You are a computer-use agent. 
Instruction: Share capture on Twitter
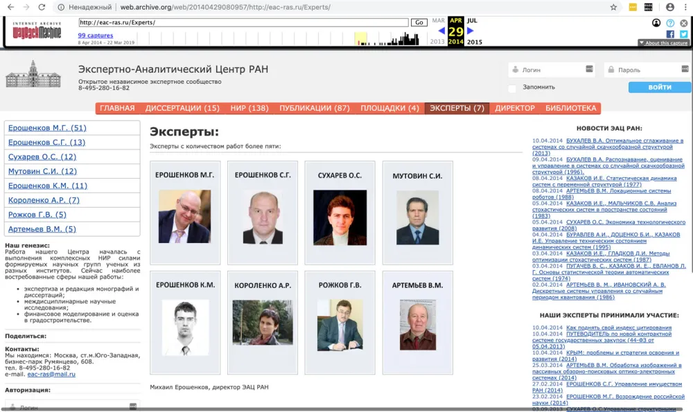tap(683, 34)
